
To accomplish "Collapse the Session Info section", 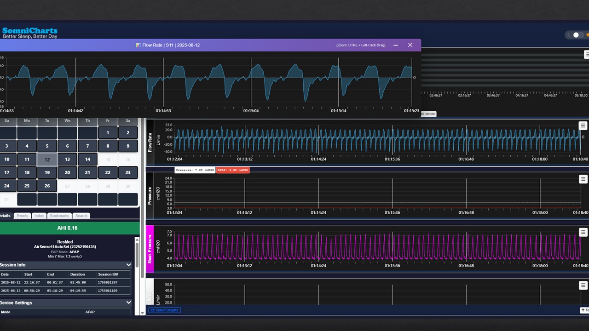I will point(128,265).
